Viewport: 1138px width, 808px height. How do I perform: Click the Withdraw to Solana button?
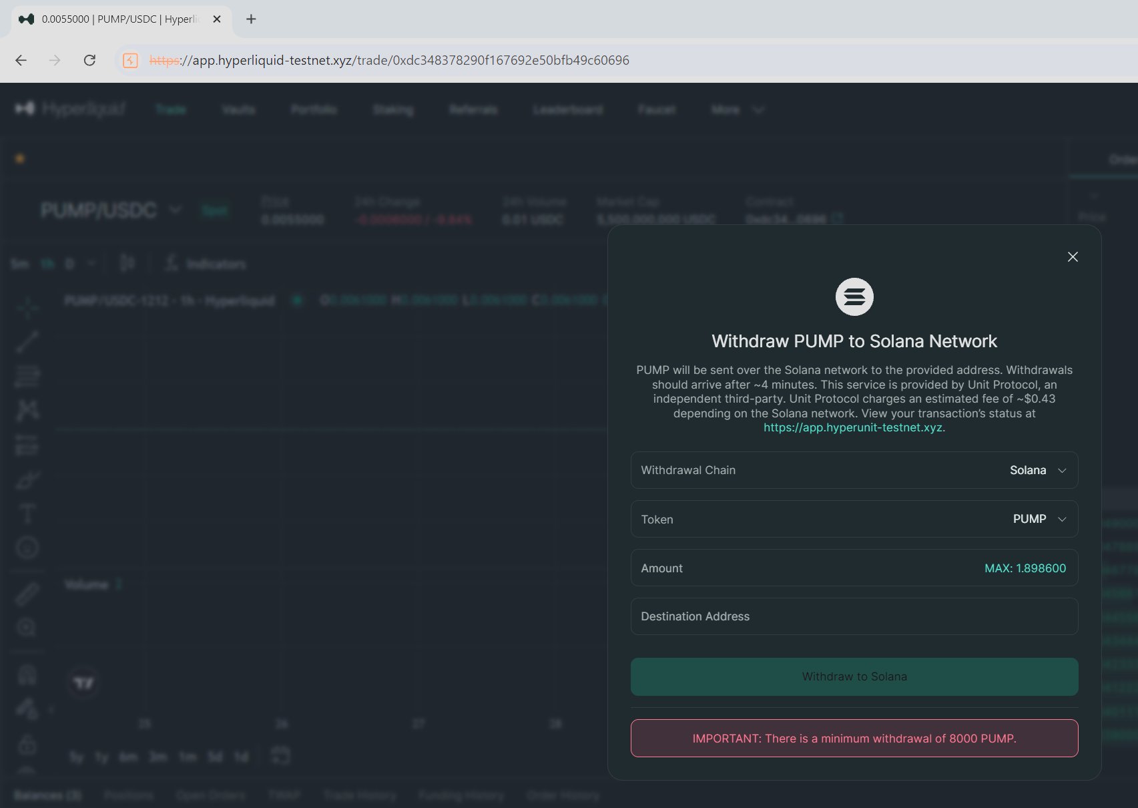click(854, 676)
